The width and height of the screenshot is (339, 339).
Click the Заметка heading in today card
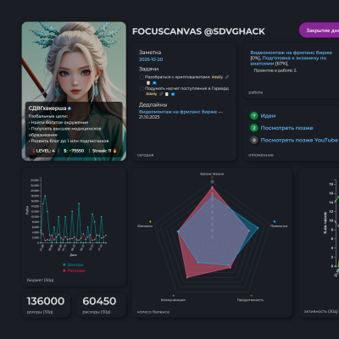pyautogui.click(x=150, y=53)
